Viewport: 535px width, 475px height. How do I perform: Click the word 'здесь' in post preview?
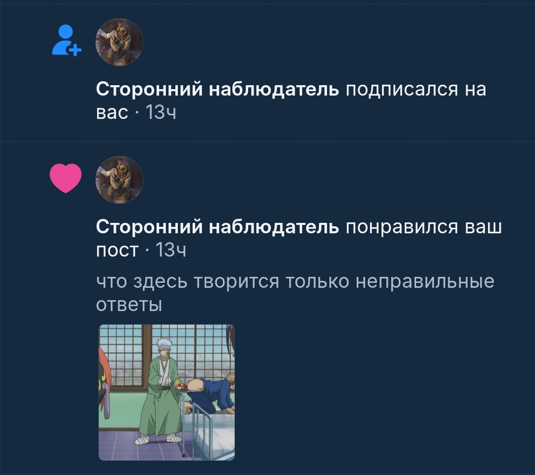click(x=160, y=282)
